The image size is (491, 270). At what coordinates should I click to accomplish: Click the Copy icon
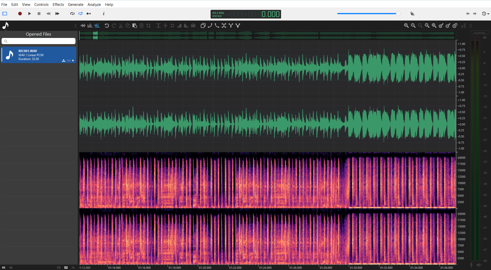pyautogui.click(x=128, y=26)
